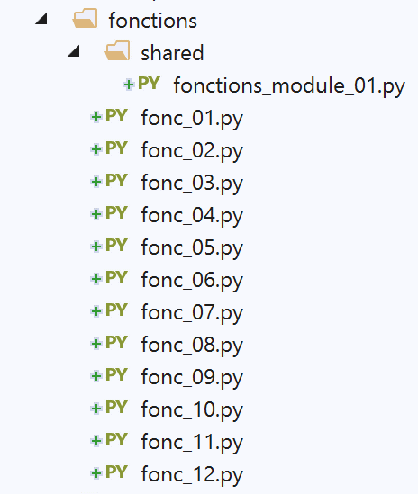This screenshot has width=418, height=494.
Task: Click the shared folder icon
Action: pyautogui.click(x=117, y=51)
